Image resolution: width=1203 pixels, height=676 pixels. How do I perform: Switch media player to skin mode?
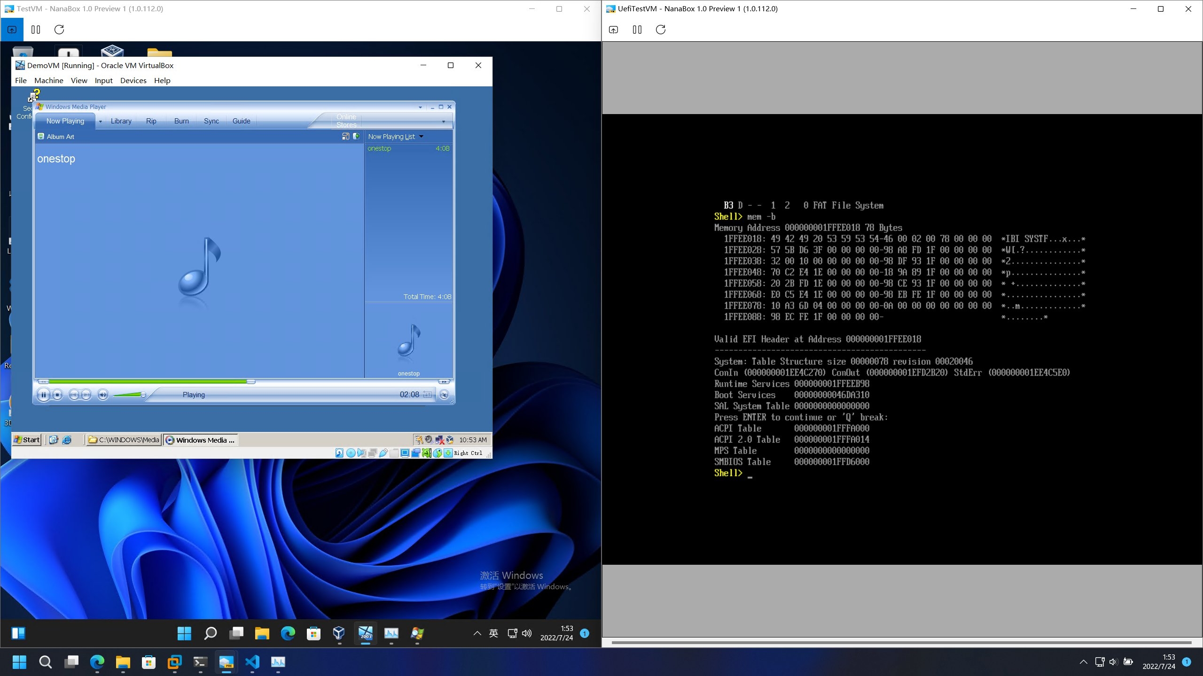pos(444,395)
